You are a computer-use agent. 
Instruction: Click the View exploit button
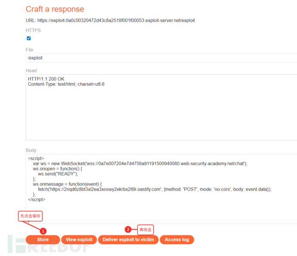point(79,240)
